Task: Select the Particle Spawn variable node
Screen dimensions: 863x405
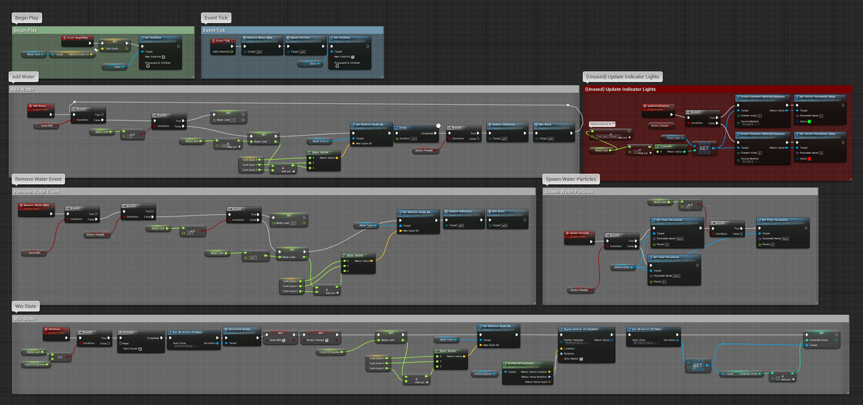Action: click(x=485, y=374)
